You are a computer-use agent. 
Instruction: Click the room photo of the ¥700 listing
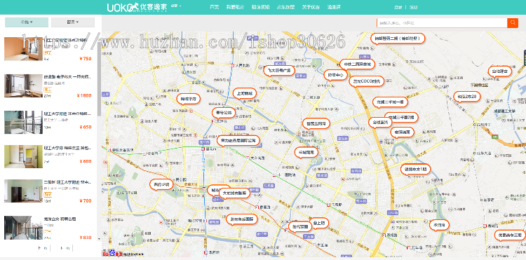[23, 191]
